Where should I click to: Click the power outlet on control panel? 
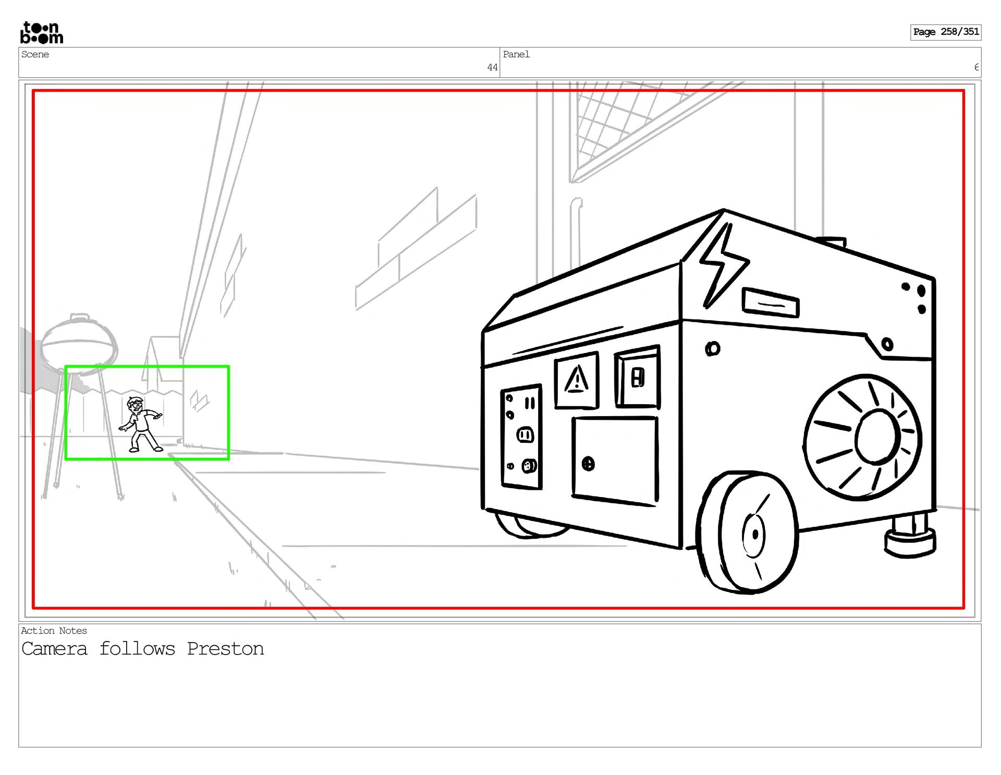click(x=525, y=434)
